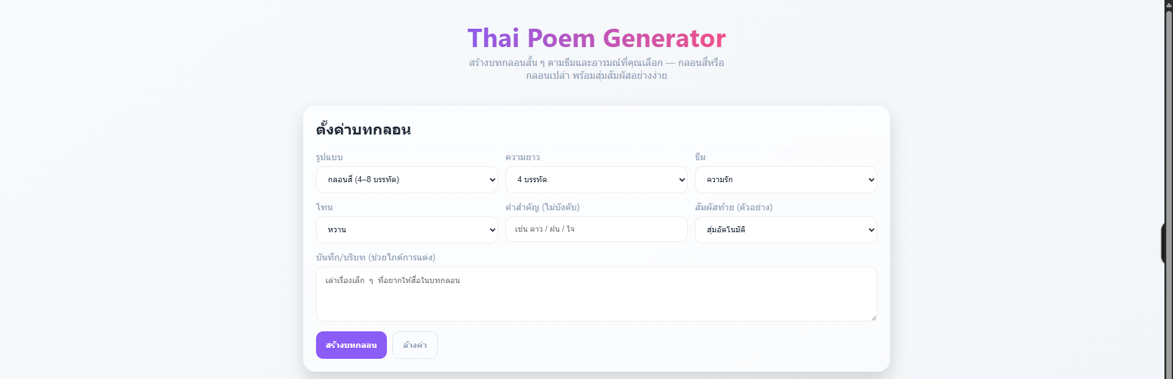Click the สัมผัสท้าย (ตัวอย่าง) label
Image resolution: width=1173 pixels, height=379 pixels.
734,207
